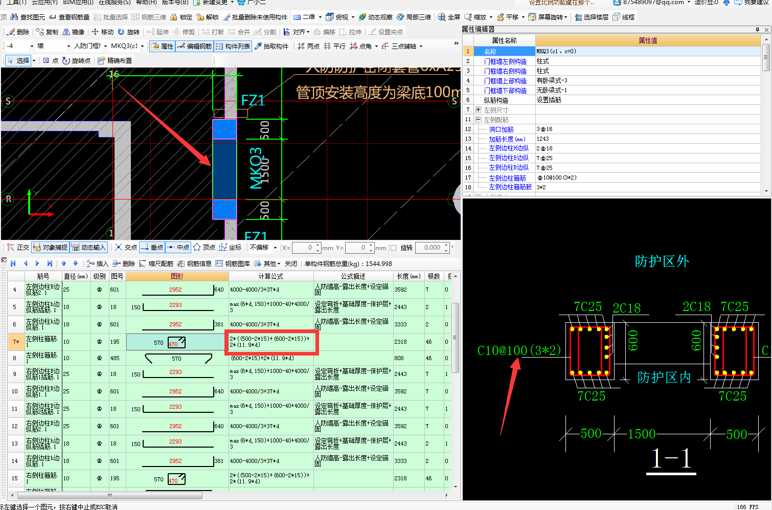Image resolution: width=772 pixels, height=510 pixels.
Task: Collapse the 左侧配筋 property group
Action: (478, 120)
